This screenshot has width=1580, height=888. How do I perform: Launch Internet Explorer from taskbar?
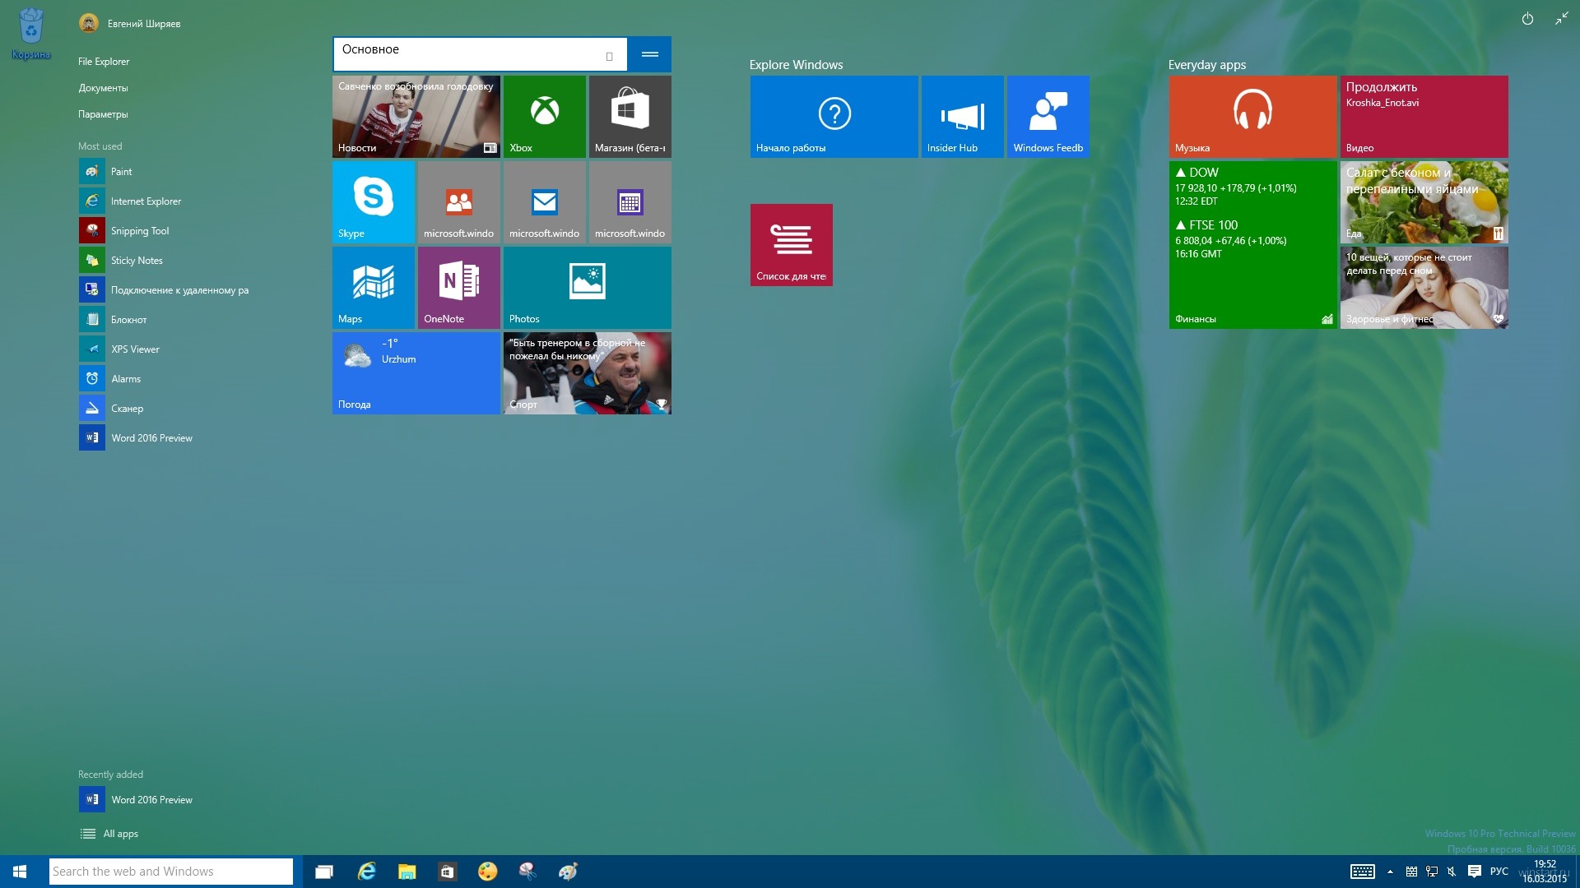click(366, 872)
